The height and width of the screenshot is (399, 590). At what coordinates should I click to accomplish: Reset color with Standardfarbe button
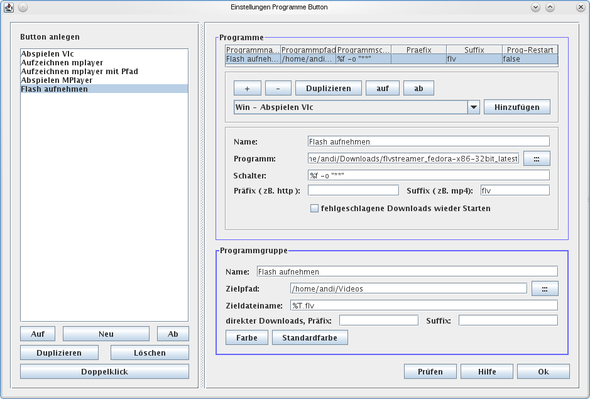click(310, 337)
